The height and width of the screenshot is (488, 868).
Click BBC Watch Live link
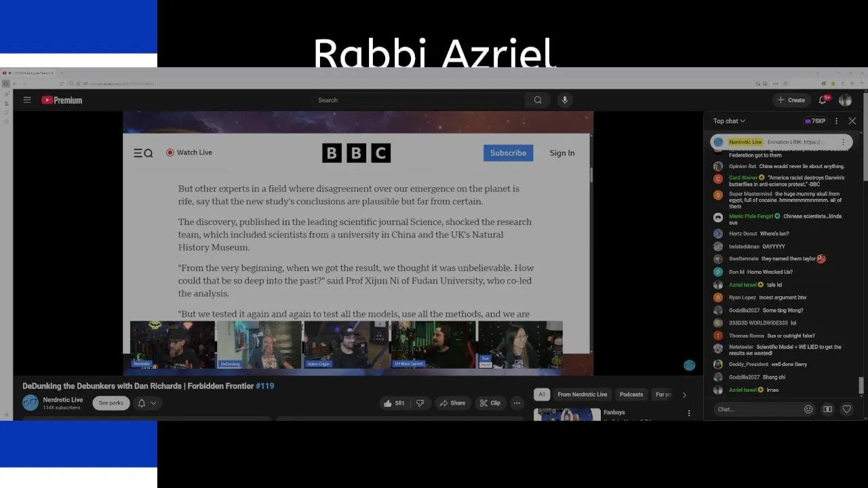(189, 152)
